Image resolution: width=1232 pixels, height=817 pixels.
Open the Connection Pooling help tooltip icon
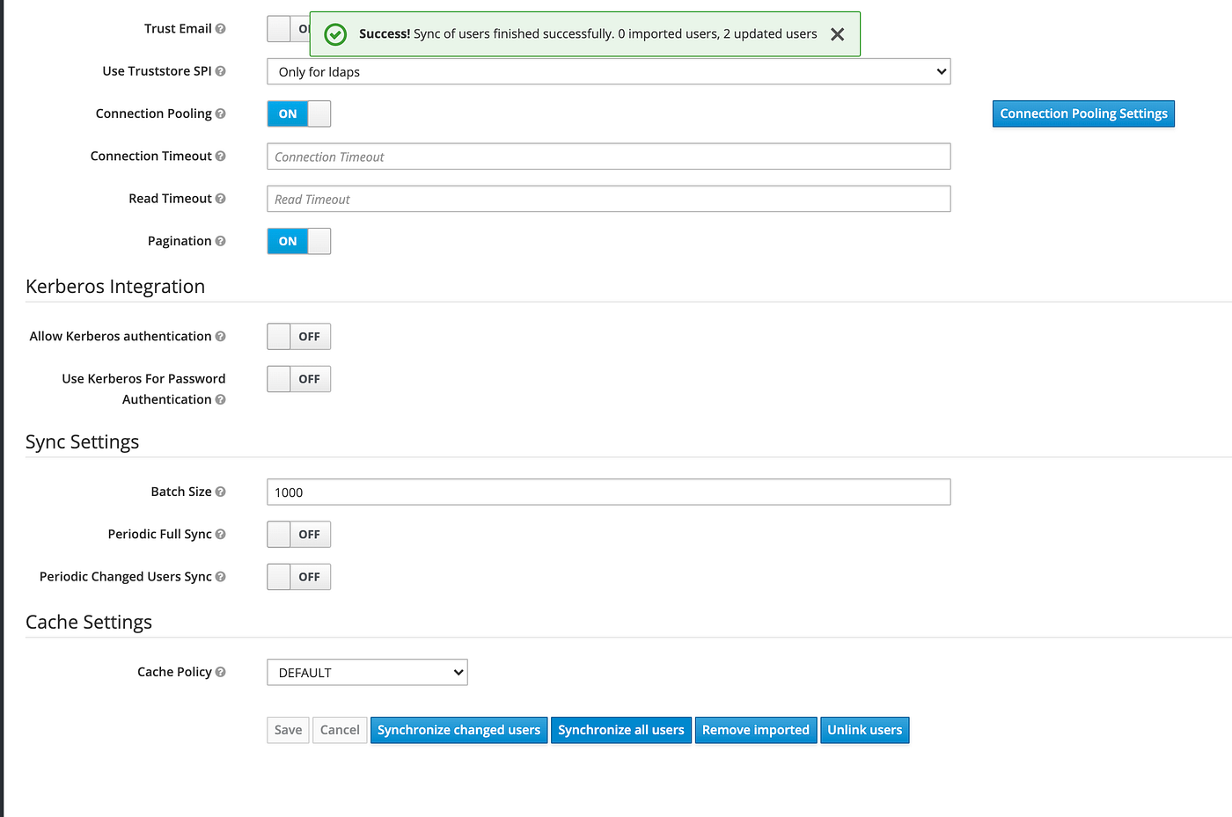[222, 113]
